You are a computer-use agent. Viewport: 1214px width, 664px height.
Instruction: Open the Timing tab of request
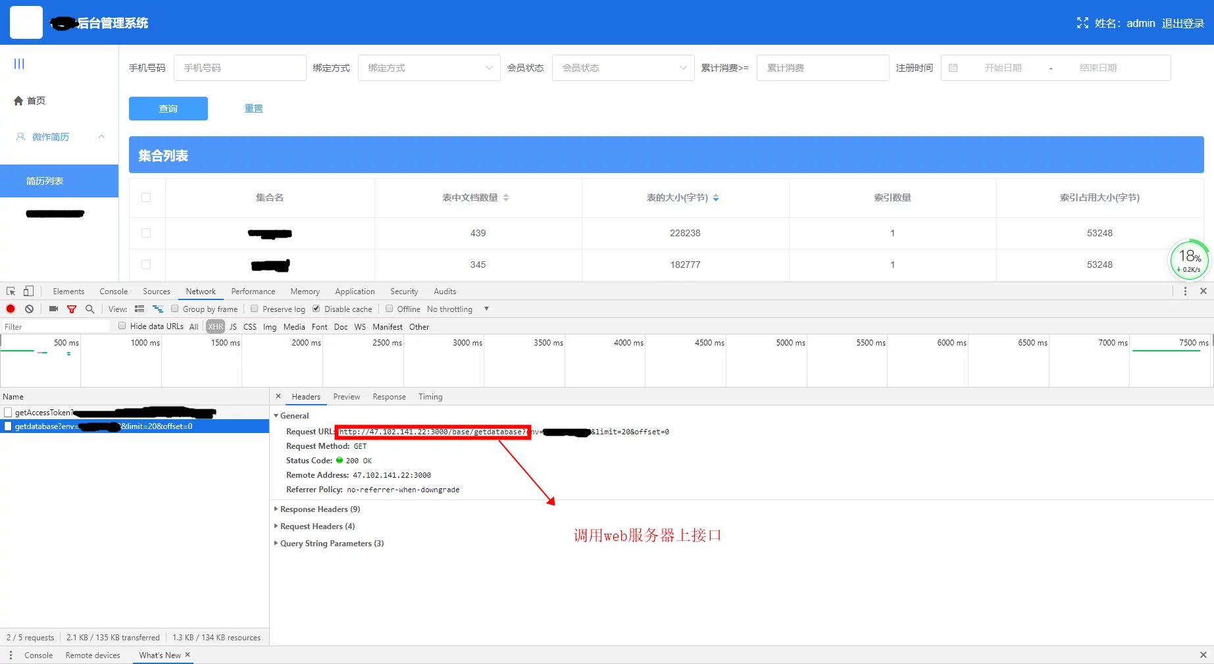point(430,397)
